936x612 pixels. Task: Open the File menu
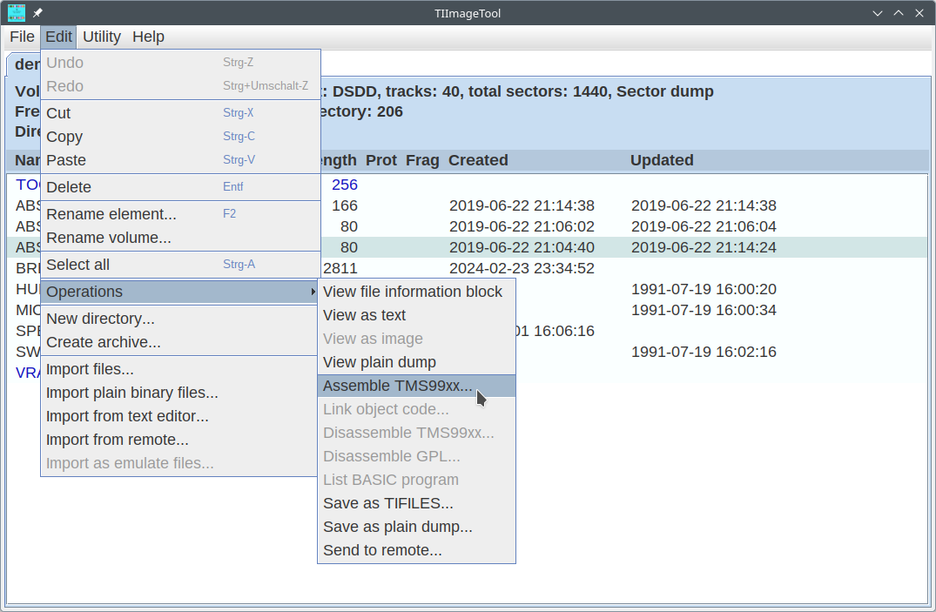click(x=22, y=37)
